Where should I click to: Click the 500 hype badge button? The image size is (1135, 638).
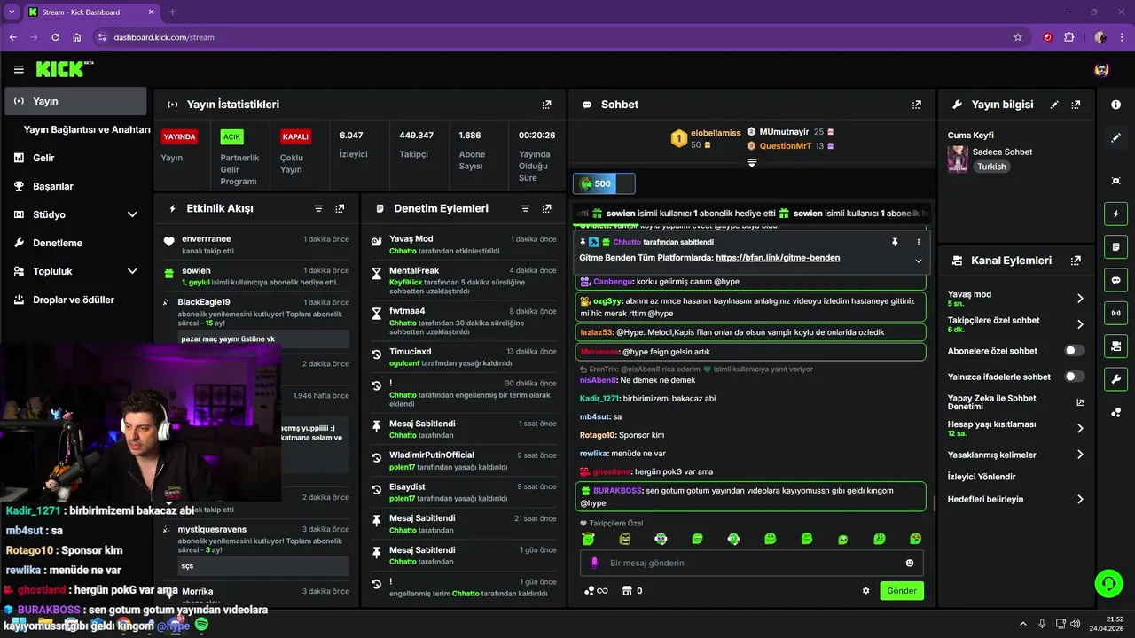click(x=604, y=183)
